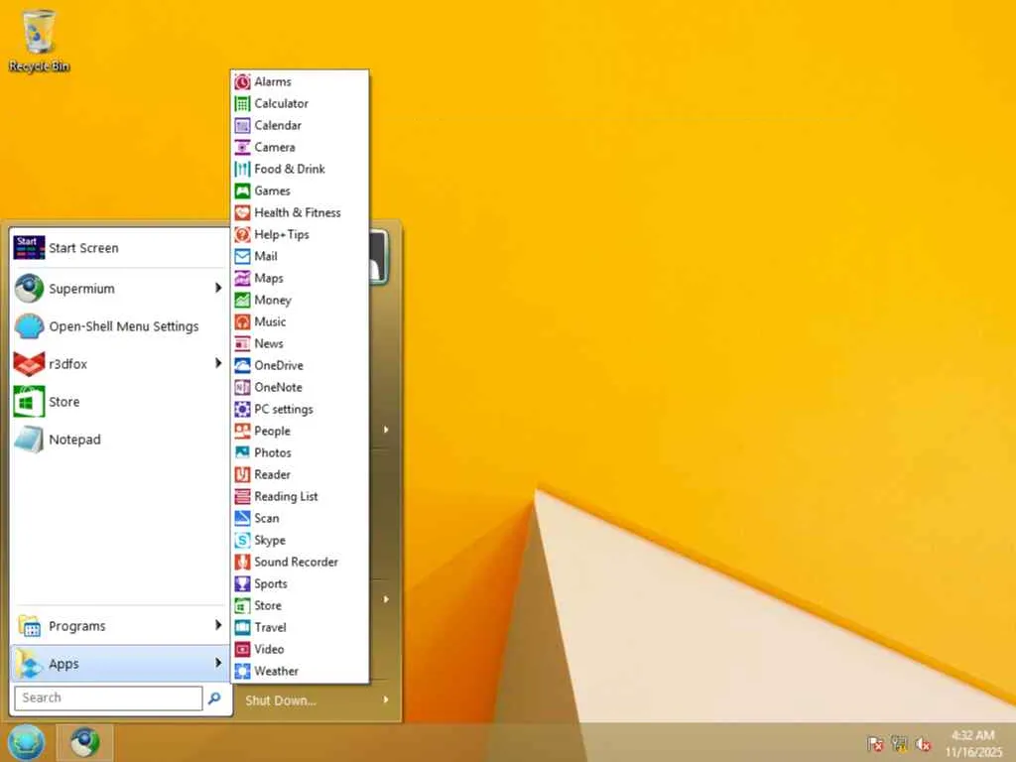Select r3dfox in the start menu
Screen dimensions: 1016x762
click(120, 363)
